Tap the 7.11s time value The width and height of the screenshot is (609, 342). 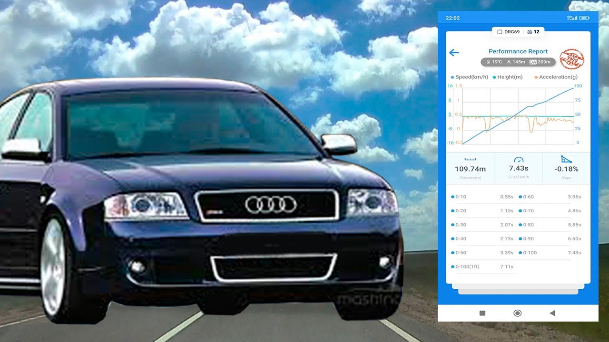pos(507,267)
